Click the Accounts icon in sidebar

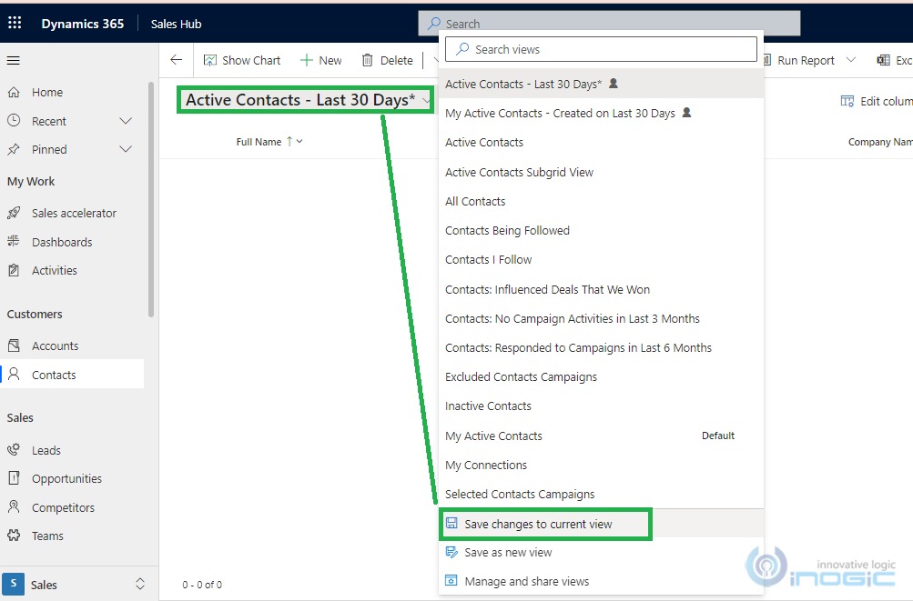tap(14, 346)
